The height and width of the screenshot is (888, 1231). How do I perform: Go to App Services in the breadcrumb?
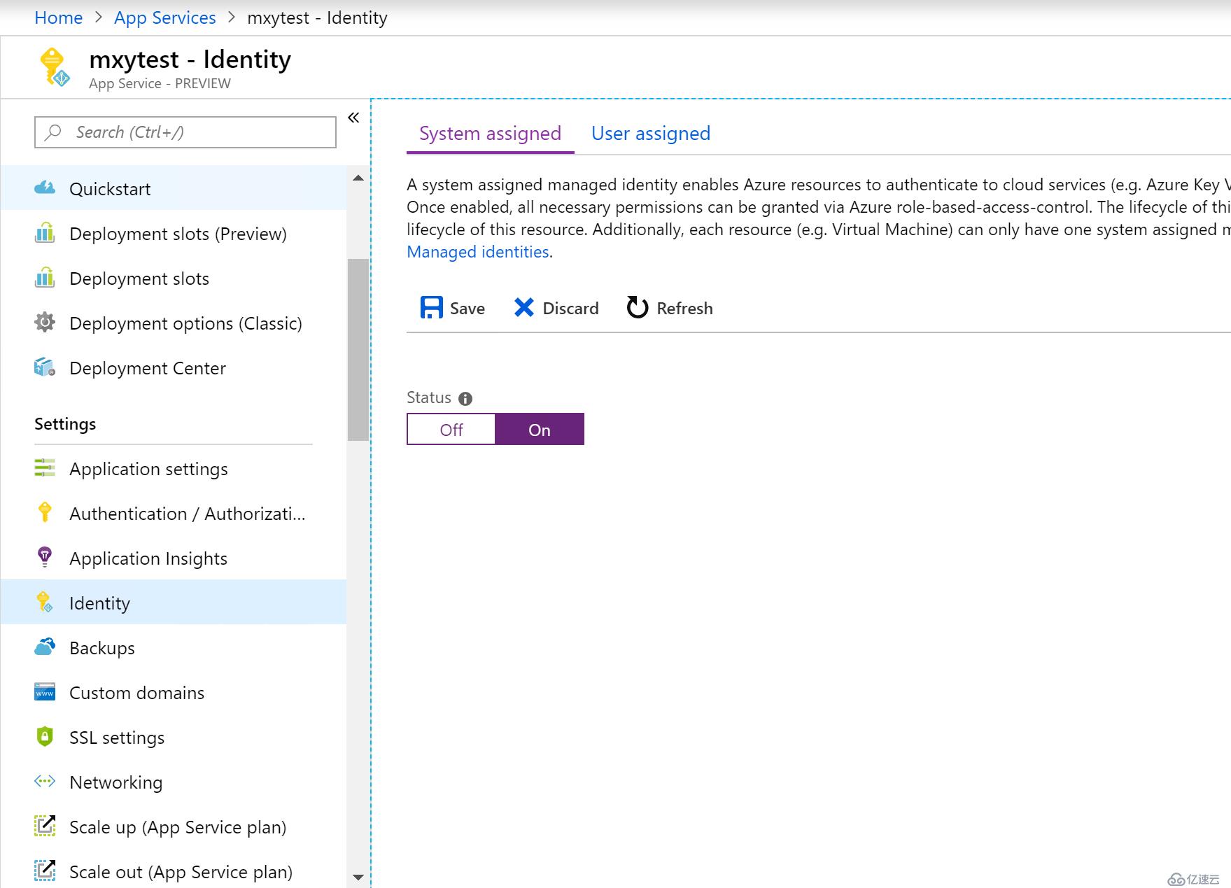tap(165, 17)
